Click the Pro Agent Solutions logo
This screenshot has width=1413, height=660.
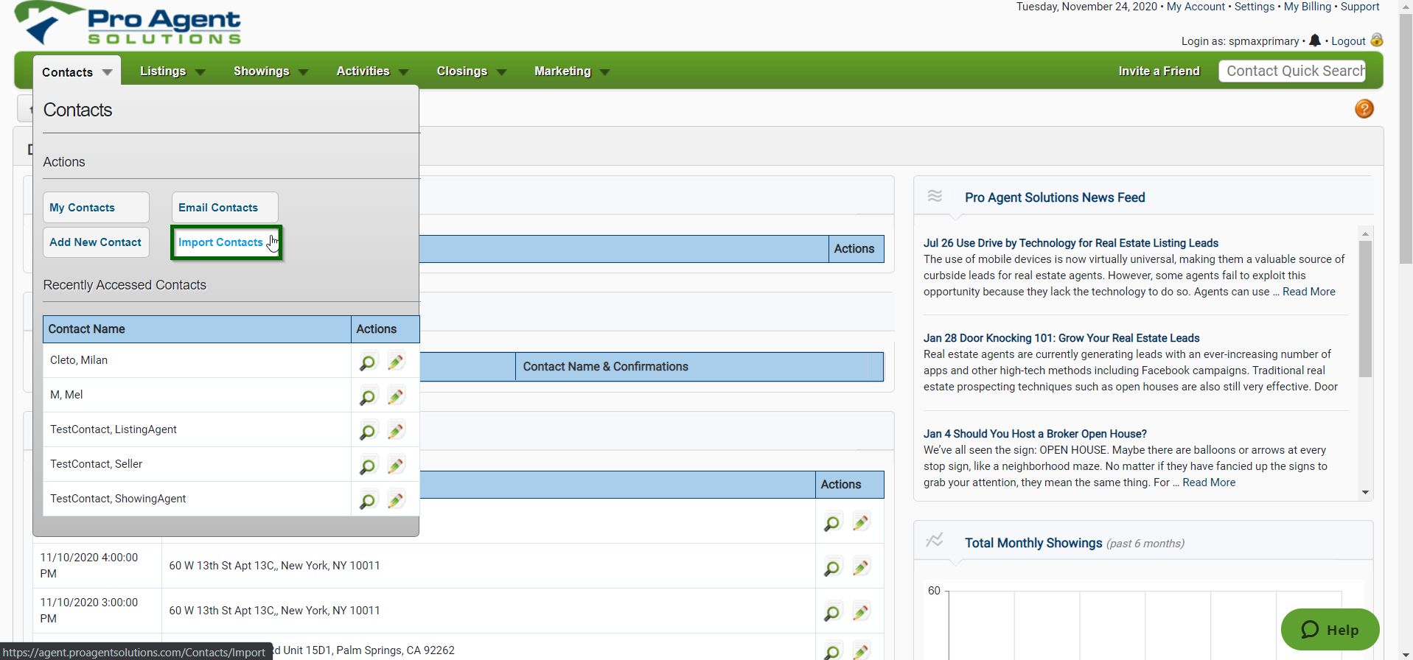[128, 24]
